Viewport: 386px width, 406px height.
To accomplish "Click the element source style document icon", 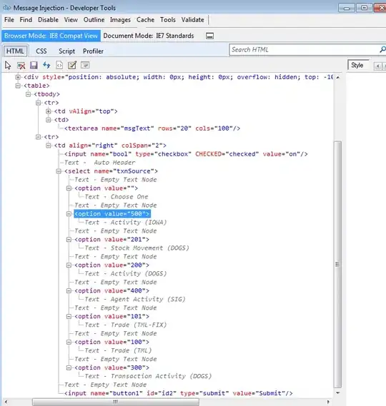I will pyautogui.click(x=59, y=65).
